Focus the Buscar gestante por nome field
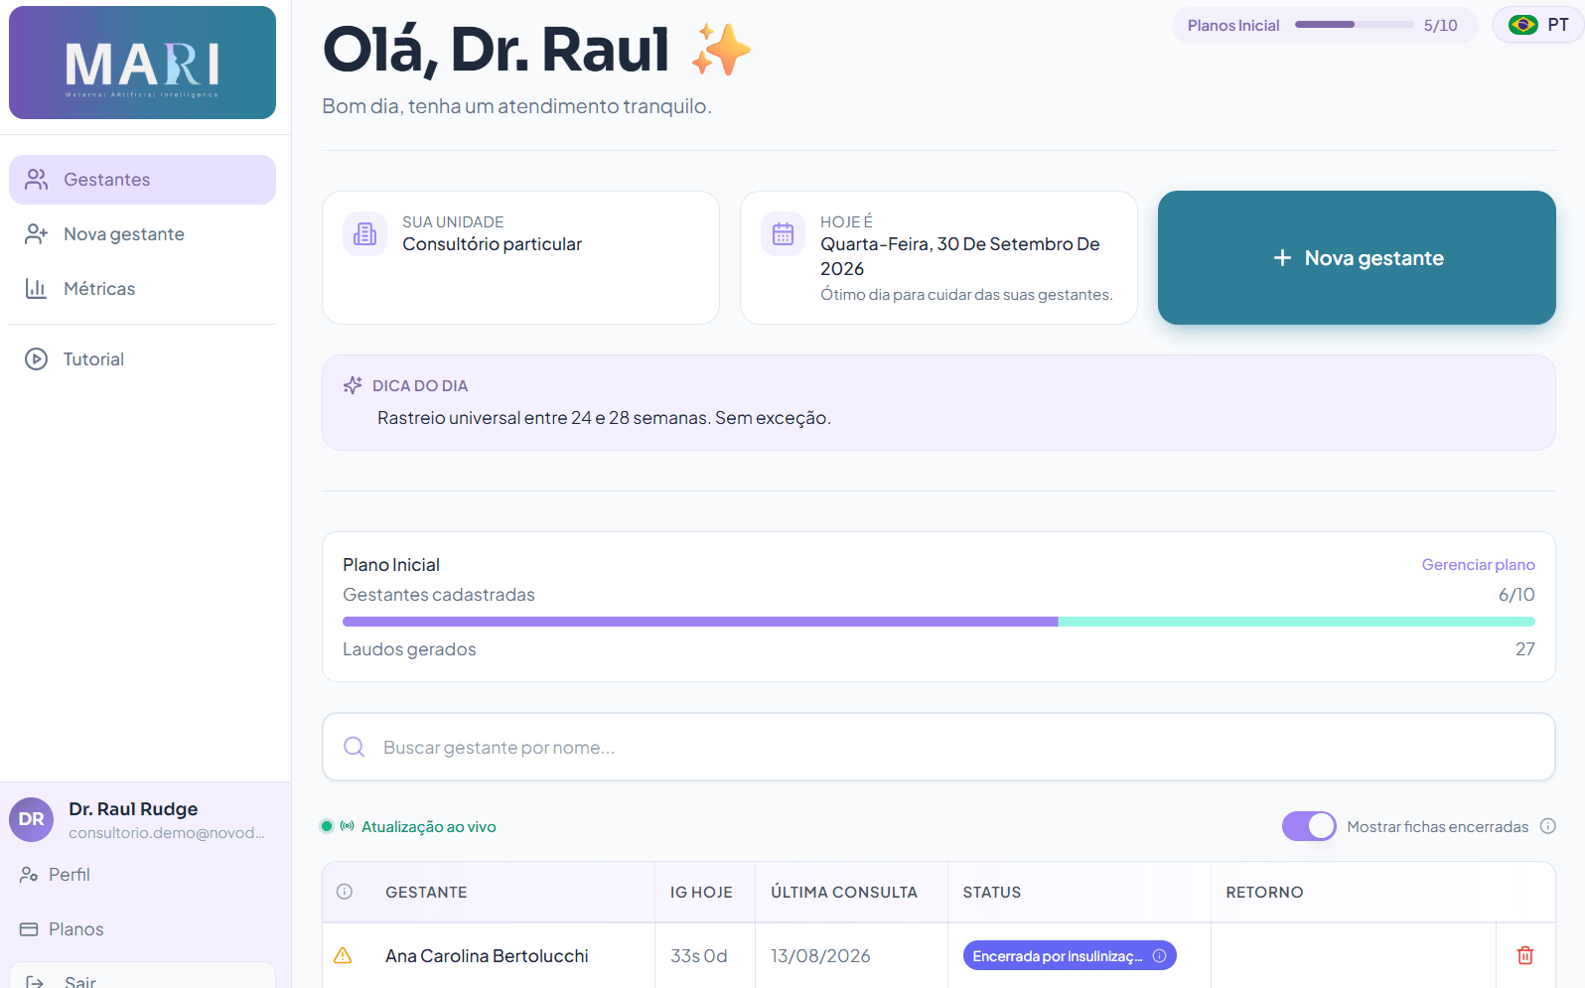This screenshot has width=1585, height=988. pyautogui.click(x=938, y=747)
